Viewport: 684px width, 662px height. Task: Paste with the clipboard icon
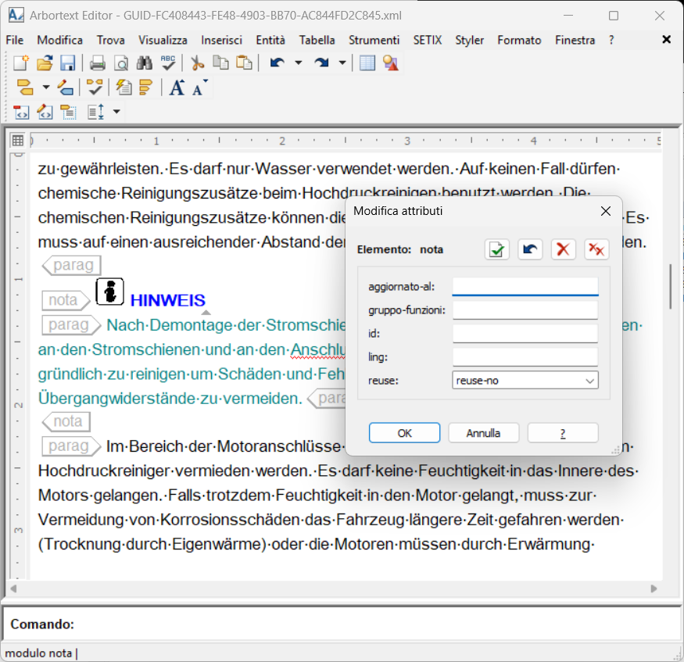244,63
